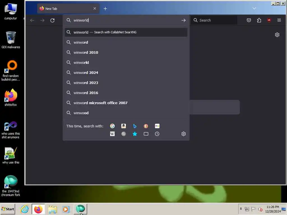This screenshot has height=215, width=287.
Task: Search with Amazon one-off engine icon
Action: point(124,126)
